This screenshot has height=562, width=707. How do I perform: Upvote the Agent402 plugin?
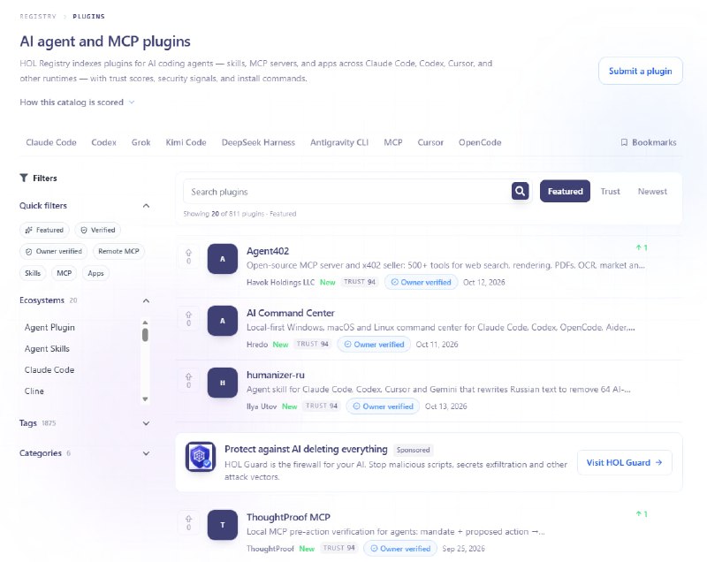[188, 257]
